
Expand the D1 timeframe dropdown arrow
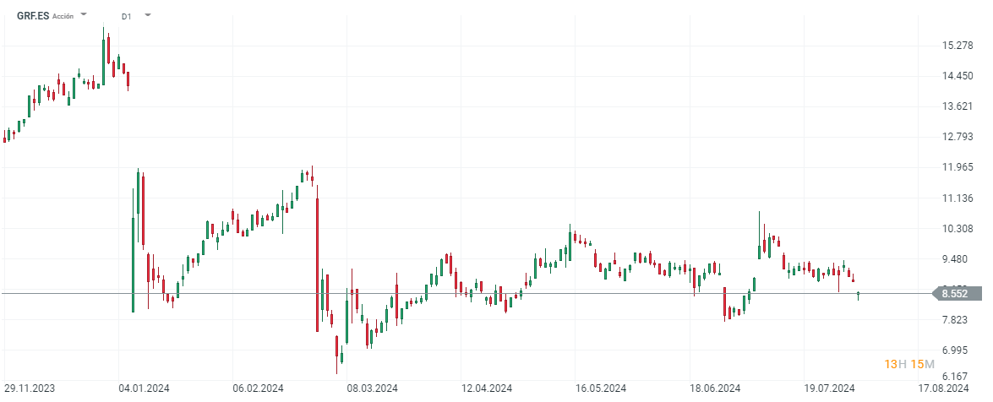[x=148, y=14]
